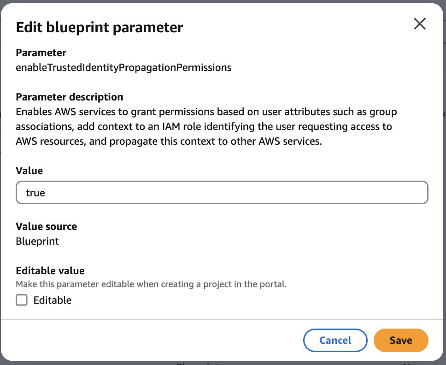Place cursor on 'true' in Value field

click(x=35, y=193)
